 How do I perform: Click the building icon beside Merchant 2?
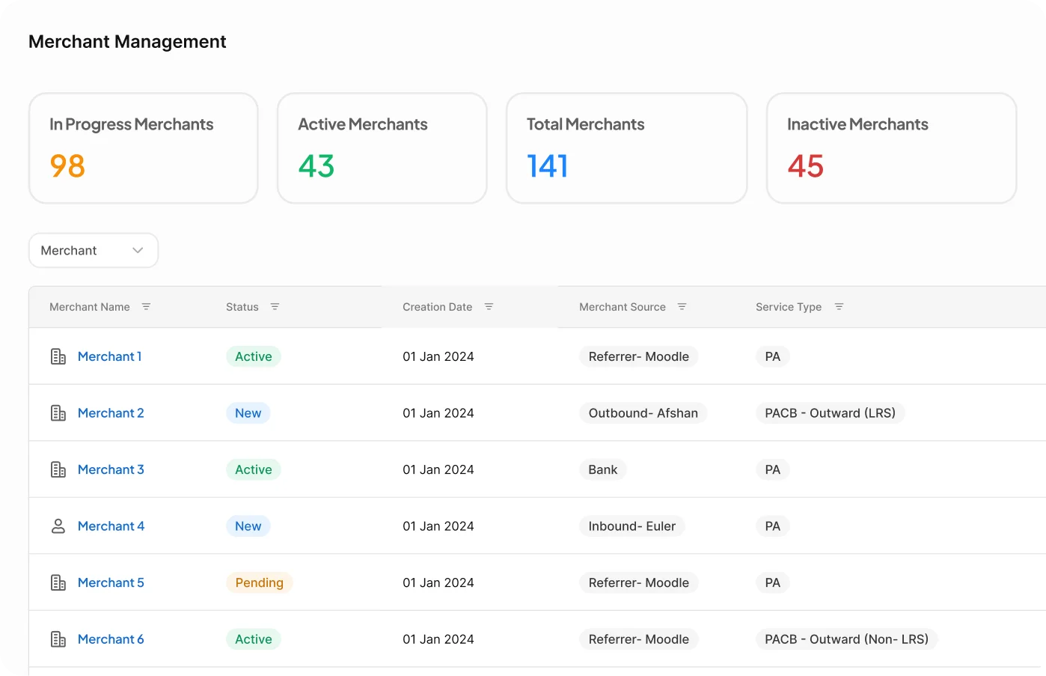(58, 413)
